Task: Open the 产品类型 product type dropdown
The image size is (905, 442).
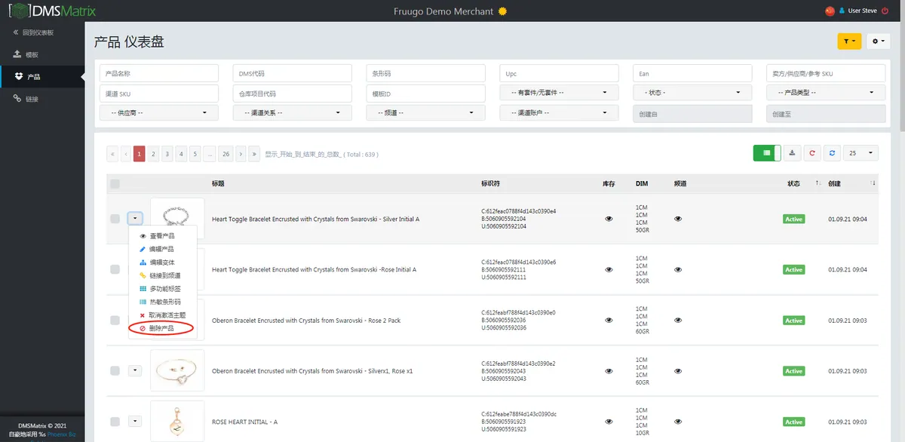Action: (826, 93)
